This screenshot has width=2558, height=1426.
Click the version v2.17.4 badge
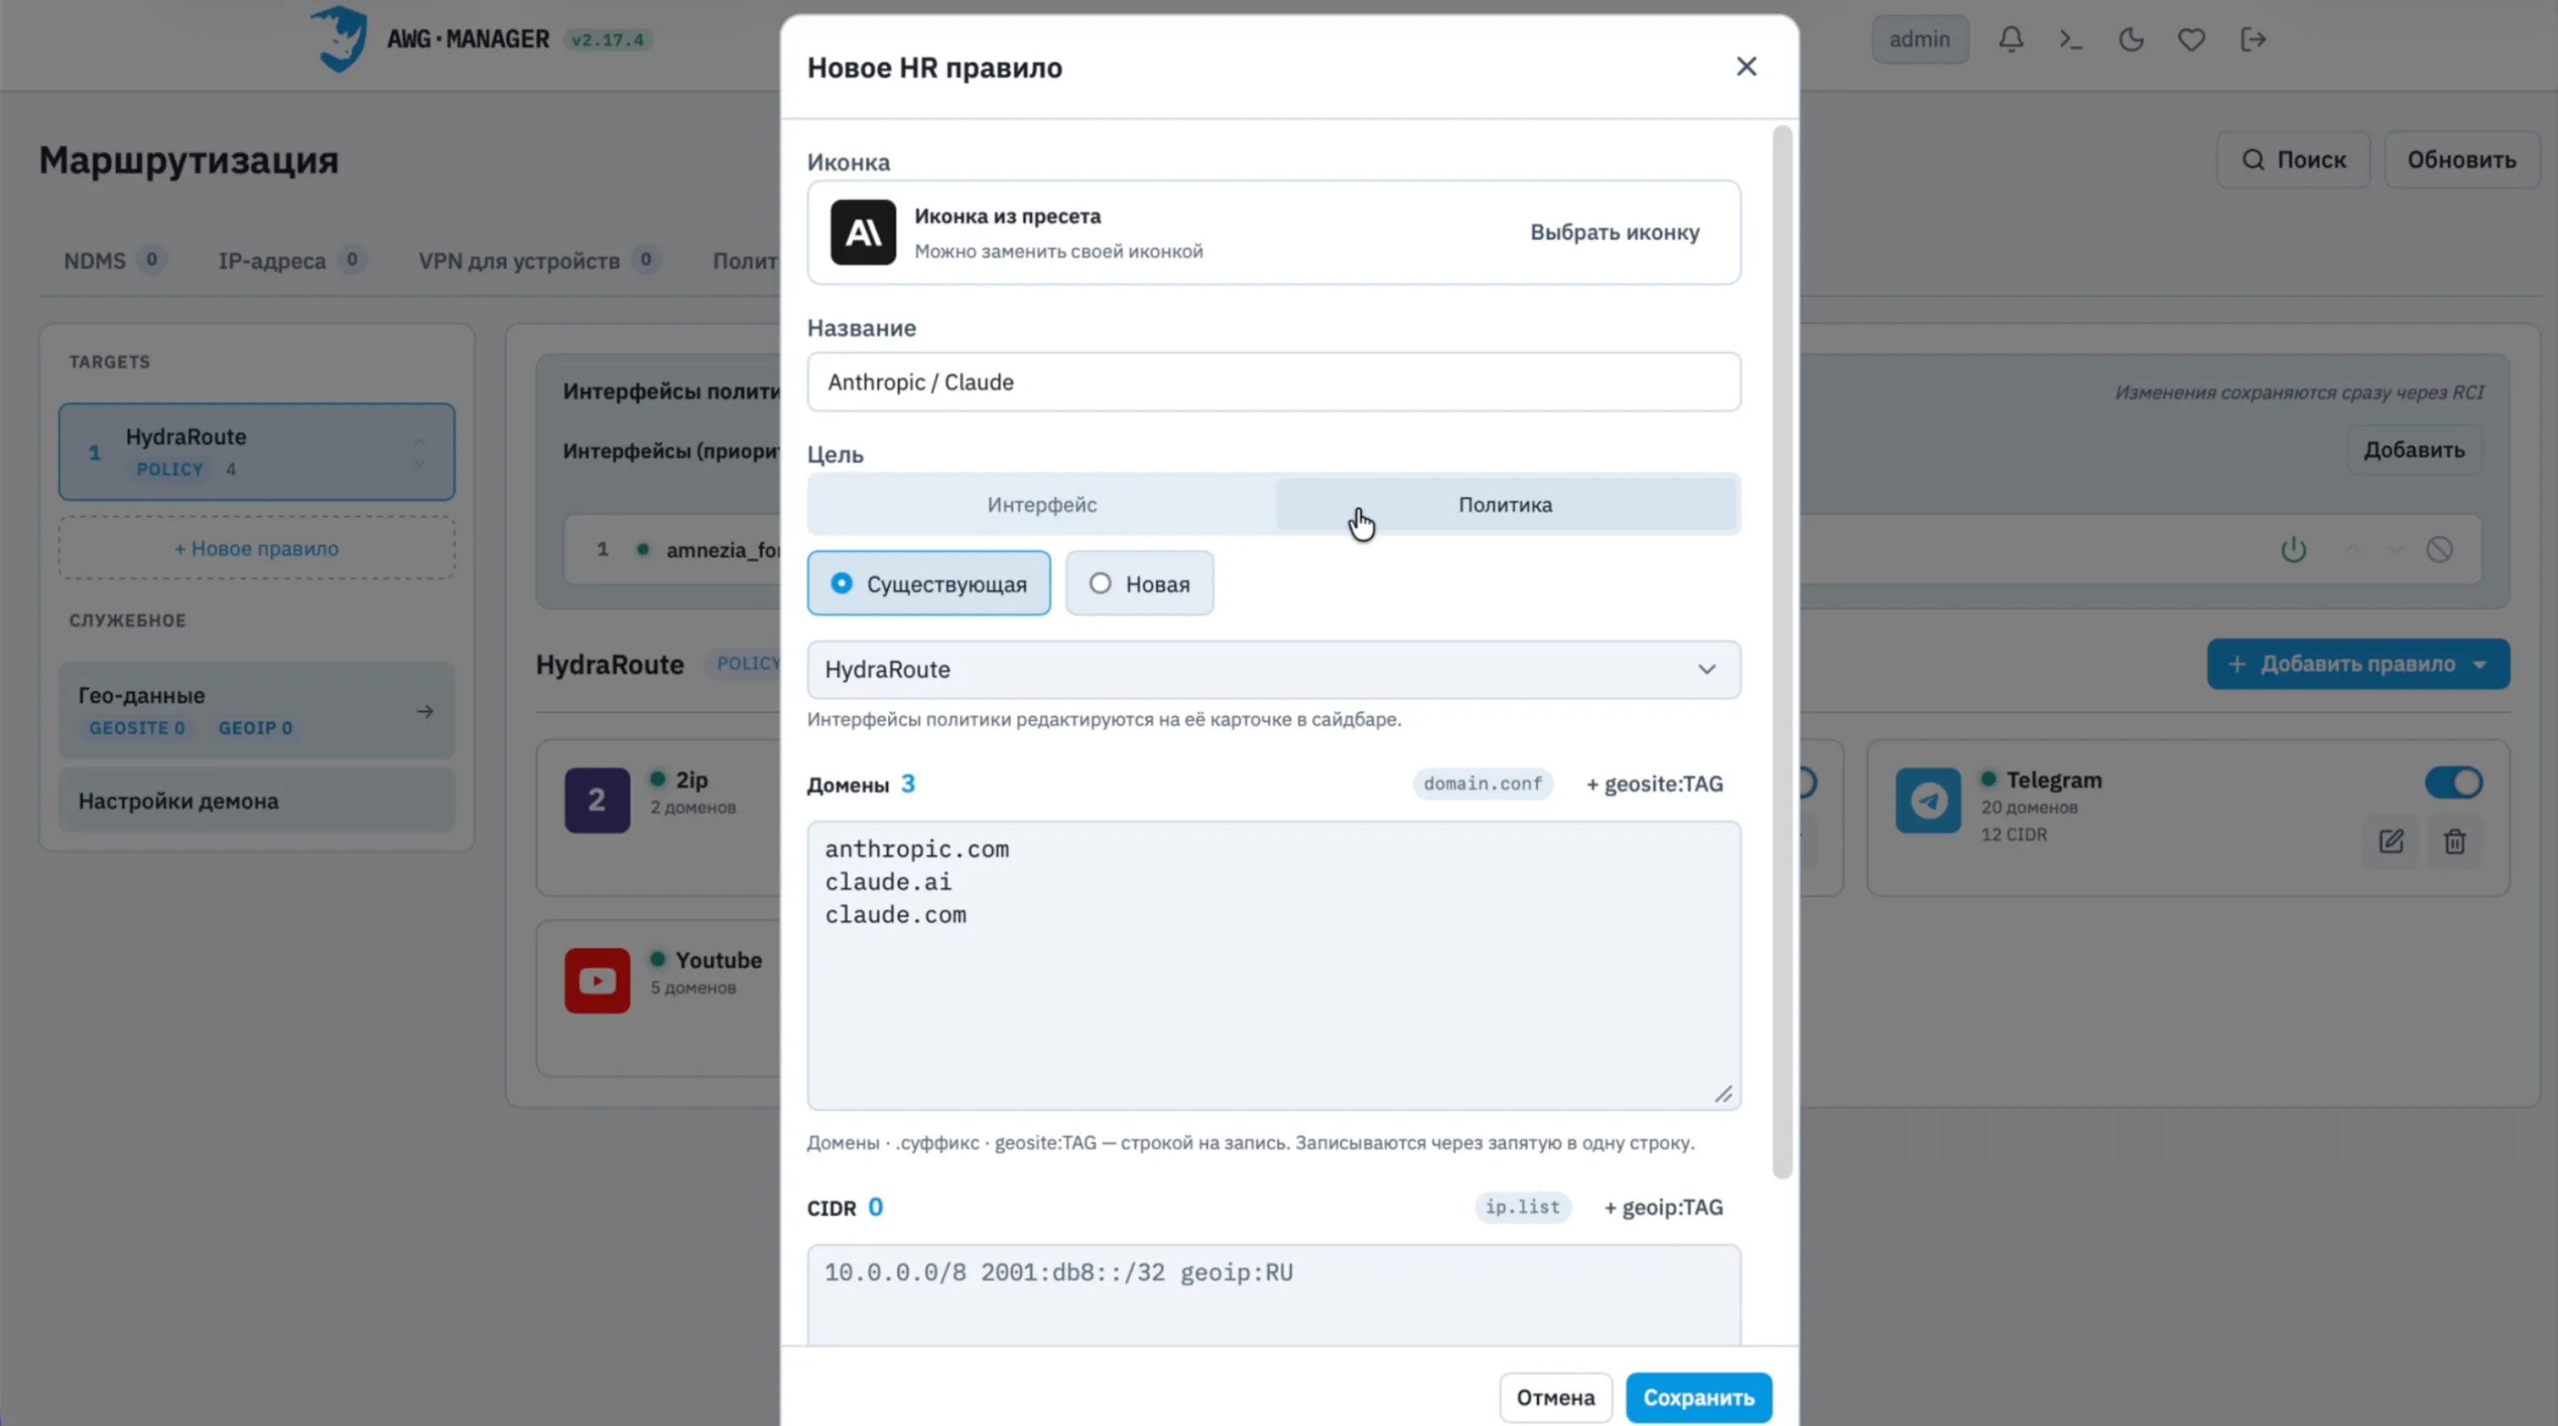[607, 40]
